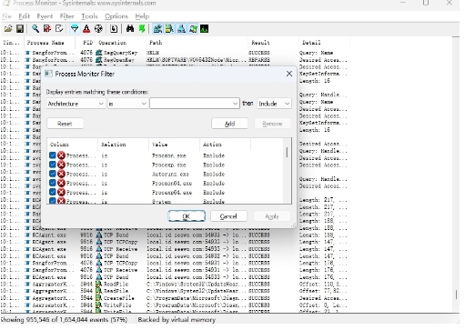
Task: Click the Process Monitor Filter dialog title icon
Action: (x=48, y=74)
